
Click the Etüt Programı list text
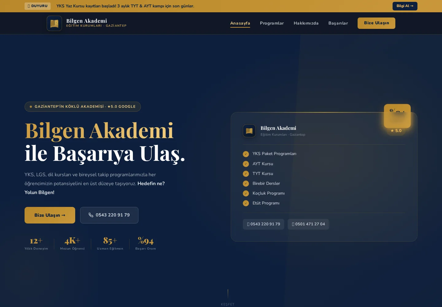tap(266, 203)
